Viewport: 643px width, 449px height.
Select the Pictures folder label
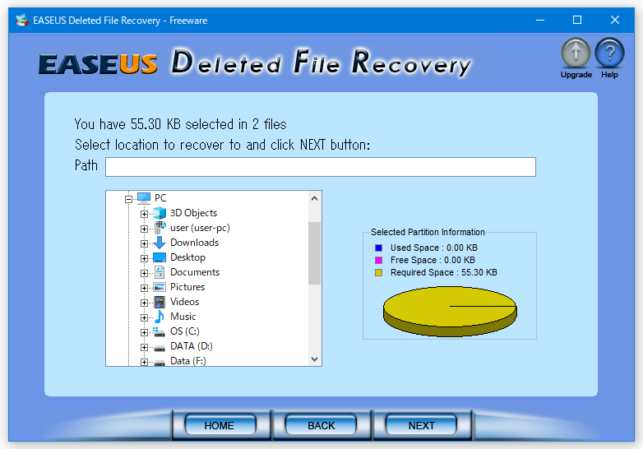(x=187, y=287)
